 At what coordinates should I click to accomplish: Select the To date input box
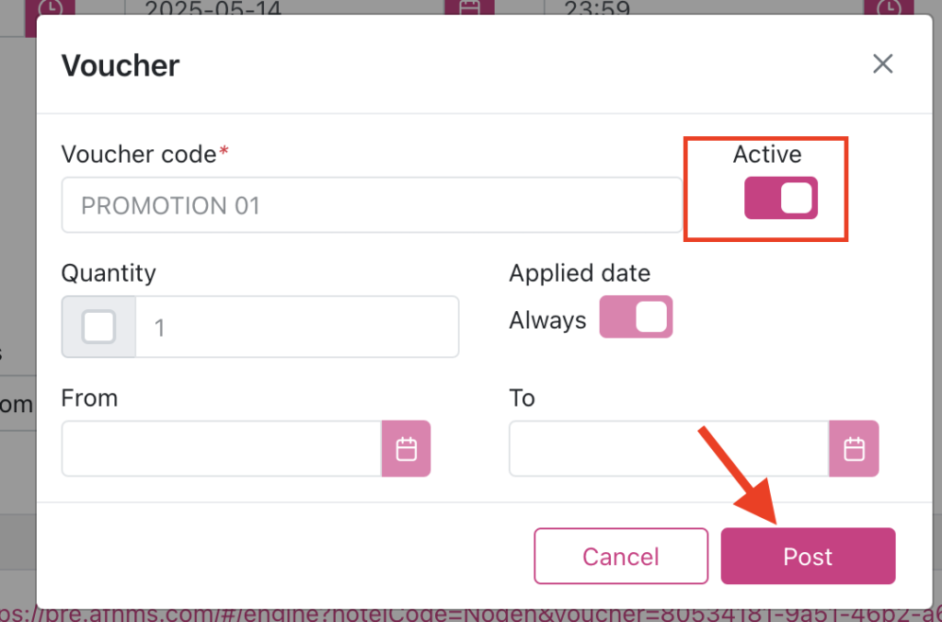point(669,449)
